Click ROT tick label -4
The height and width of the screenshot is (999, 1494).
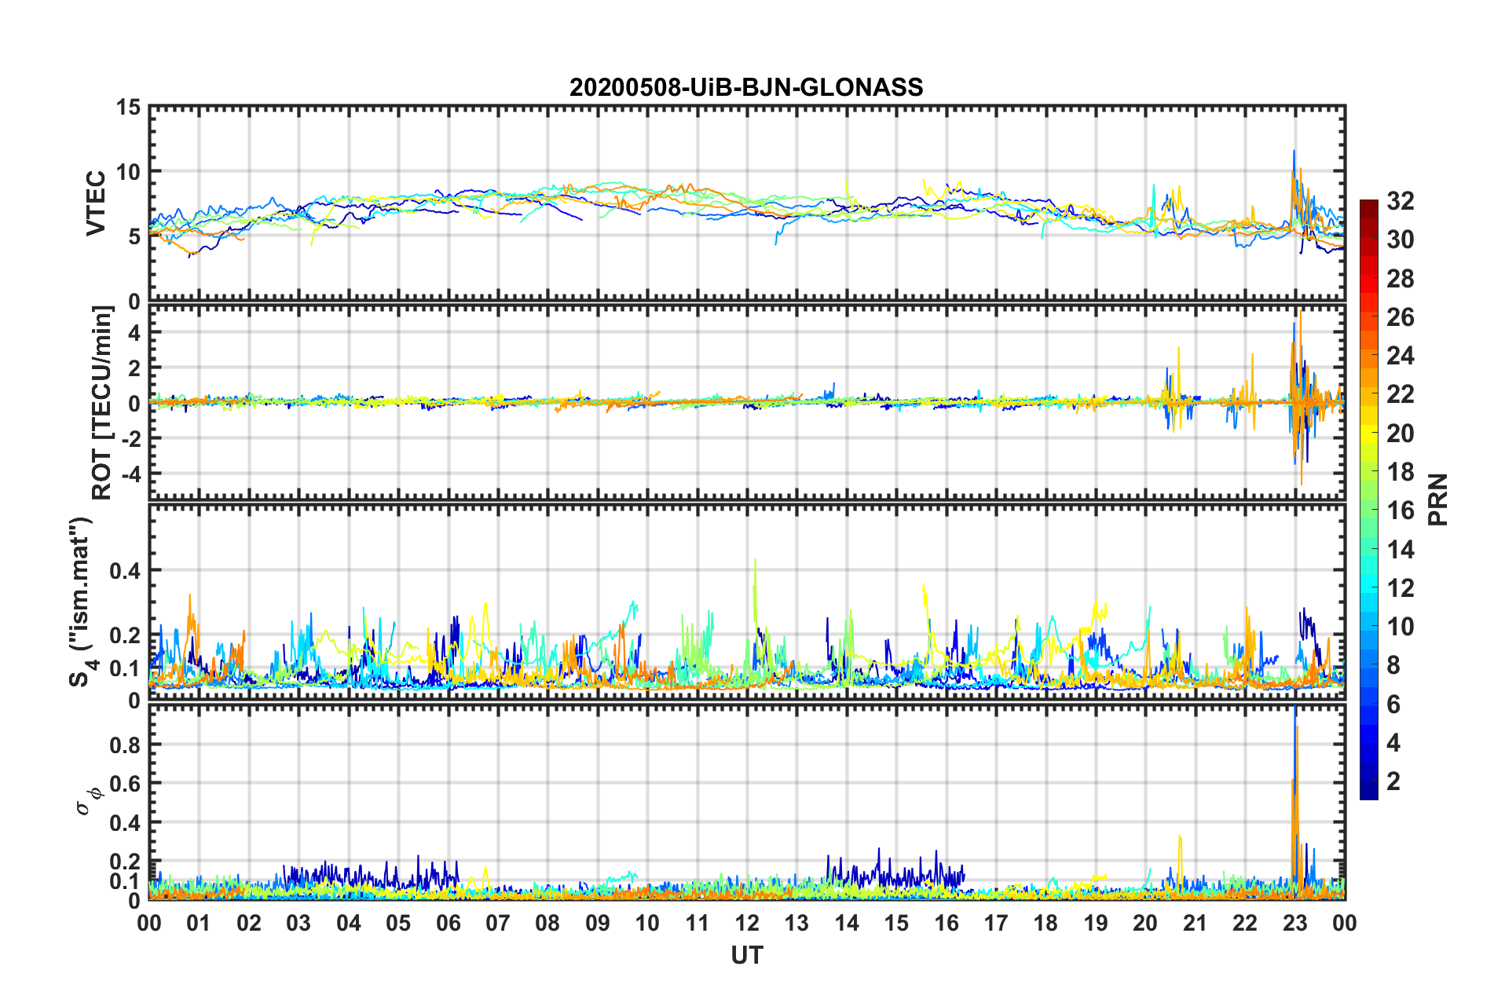coord(130,474)
